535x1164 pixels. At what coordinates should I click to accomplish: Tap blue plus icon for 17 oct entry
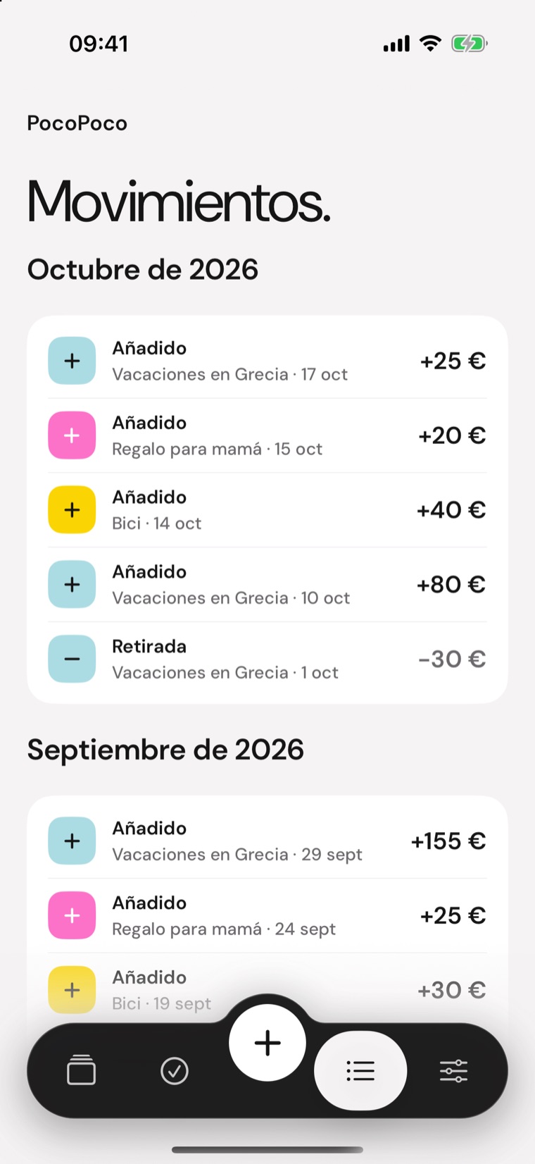click(x=72, y=361)
